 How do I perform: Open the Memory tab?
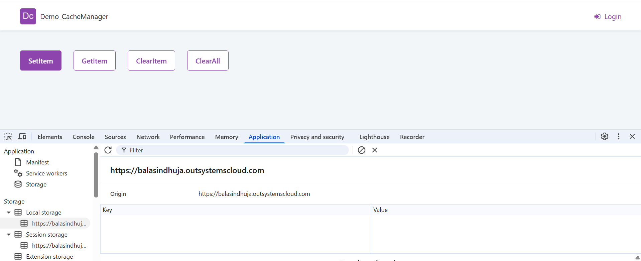point(227,137)
